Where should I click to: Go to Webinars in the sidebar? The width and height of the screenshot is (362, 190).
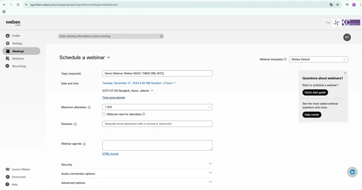[15, 59]
